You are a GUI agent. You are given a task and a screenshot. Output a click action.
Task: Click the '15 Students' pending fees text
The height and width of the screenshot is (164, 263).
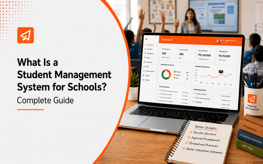(x=222, y=60)
